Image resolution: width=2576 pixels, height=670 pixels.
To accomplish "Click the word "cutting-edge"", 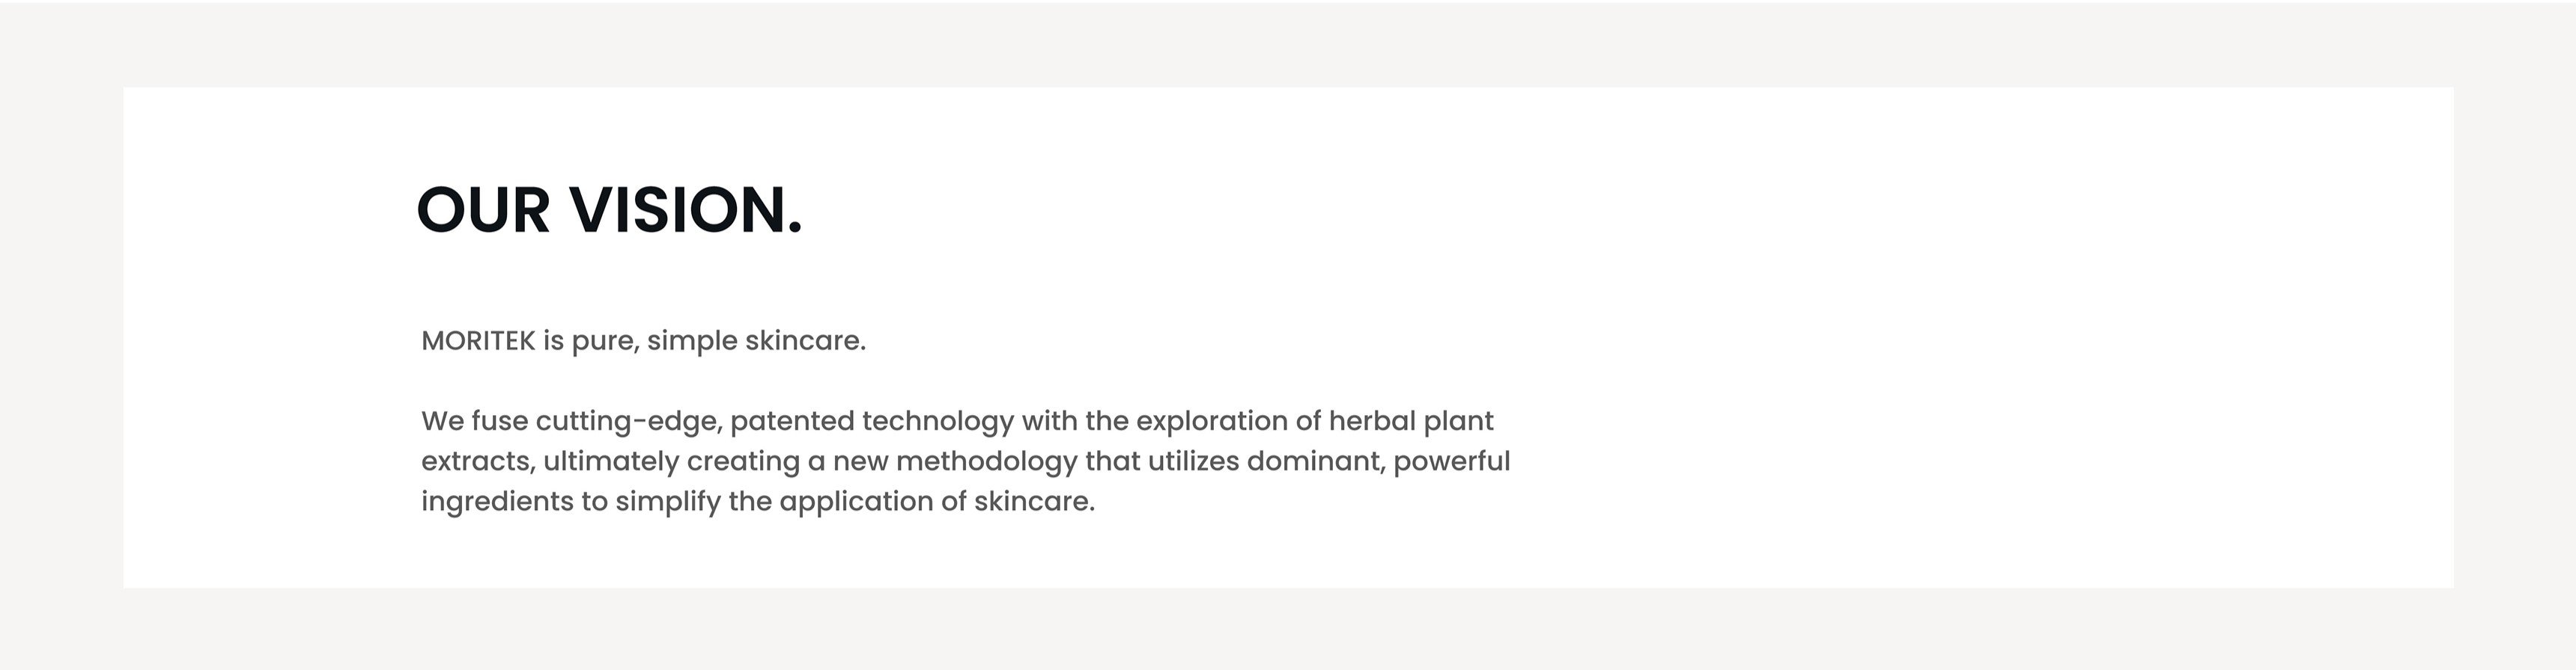I will point(628,422).
